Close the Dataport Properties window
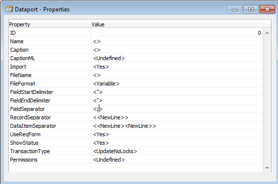 [267, 9]
